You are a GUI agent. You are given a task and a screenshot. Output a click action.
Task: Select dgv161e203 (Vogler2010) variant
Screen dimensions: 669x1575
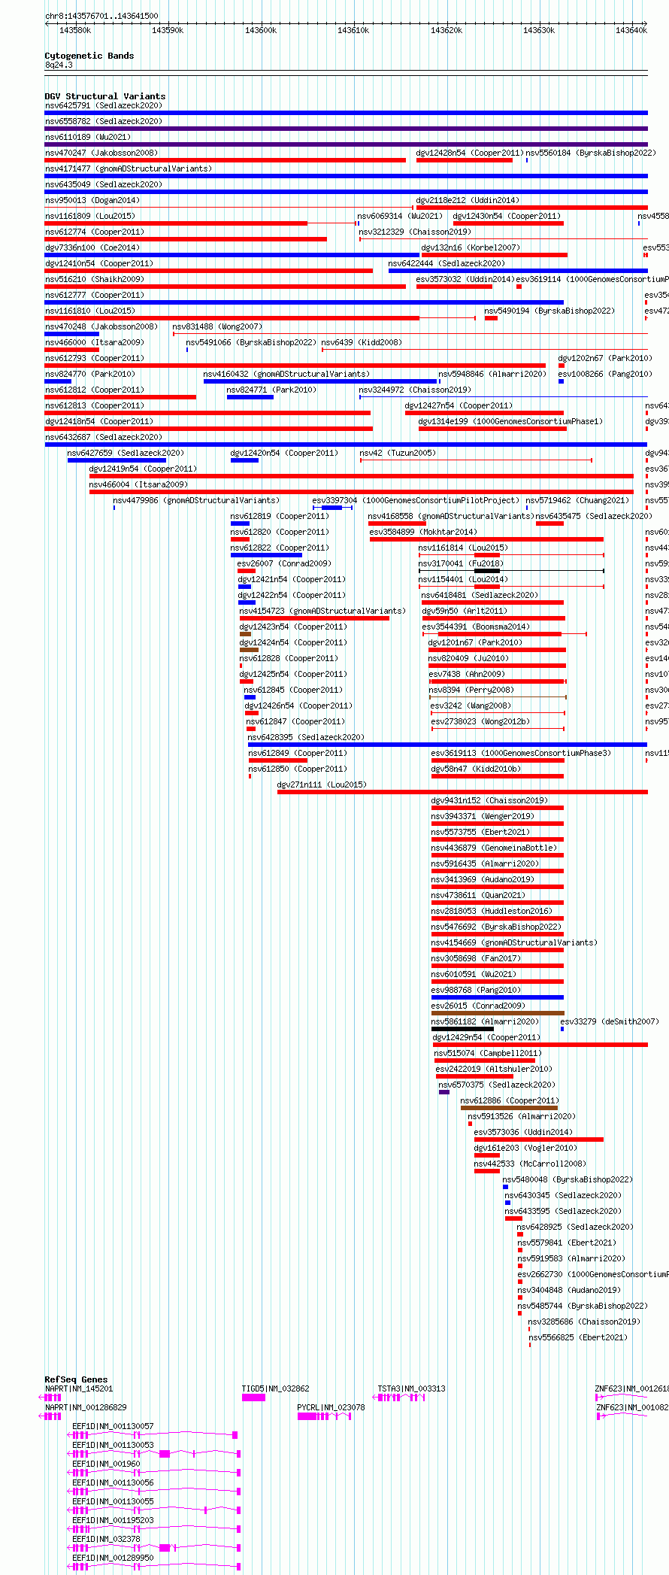pos(525,1148)
